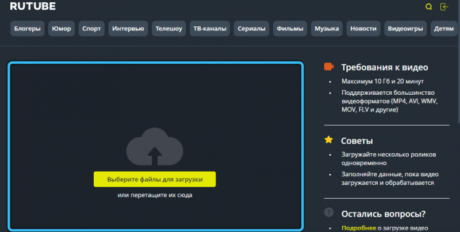Click the Требования к видео heading

385,67
